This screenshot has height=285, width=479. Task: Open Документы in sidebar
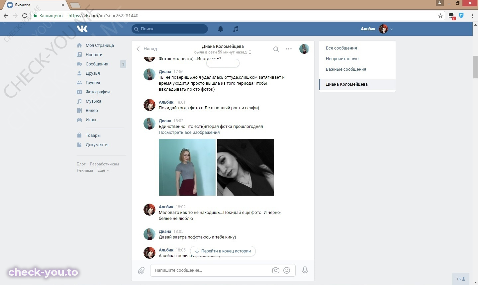click(97, 145)
